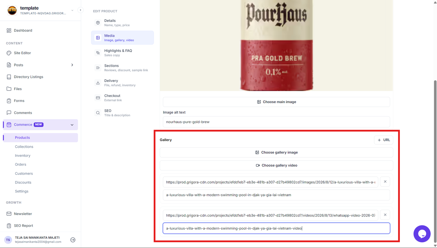Screen dimensions: 437x248
Task: Click the page vertical scrollbar
Action: pos(435,161)
